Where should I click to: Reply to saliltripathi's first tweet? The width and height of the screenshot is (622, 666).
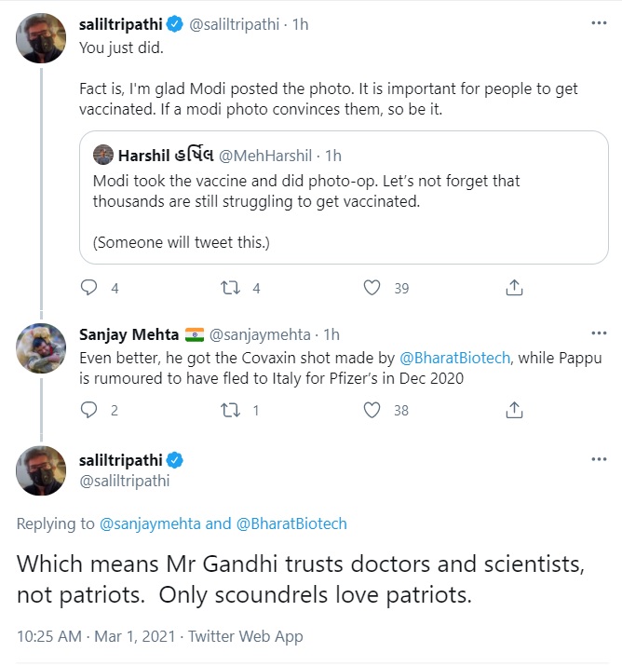(89, 288)
